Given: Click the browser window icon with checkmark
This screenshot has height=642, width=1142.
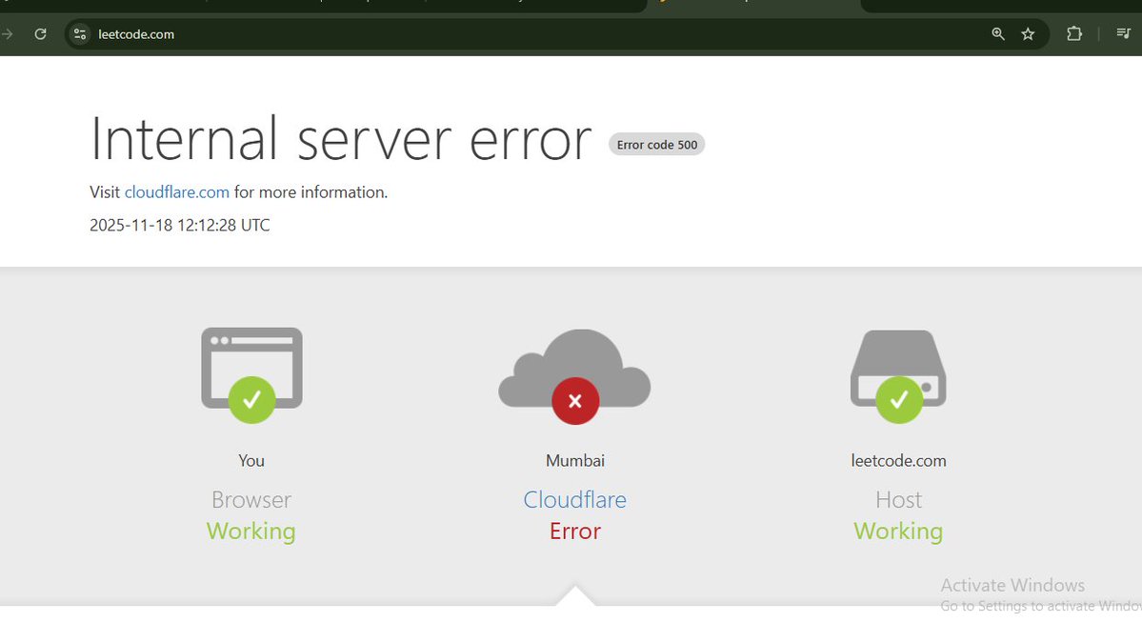Looking at the screenshot, I should point(252,374).
